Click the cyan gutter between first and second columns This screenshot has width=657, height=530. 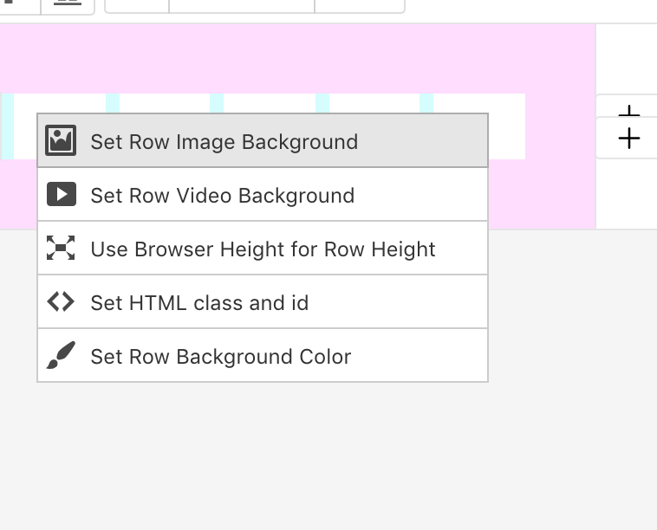(113, 103)
